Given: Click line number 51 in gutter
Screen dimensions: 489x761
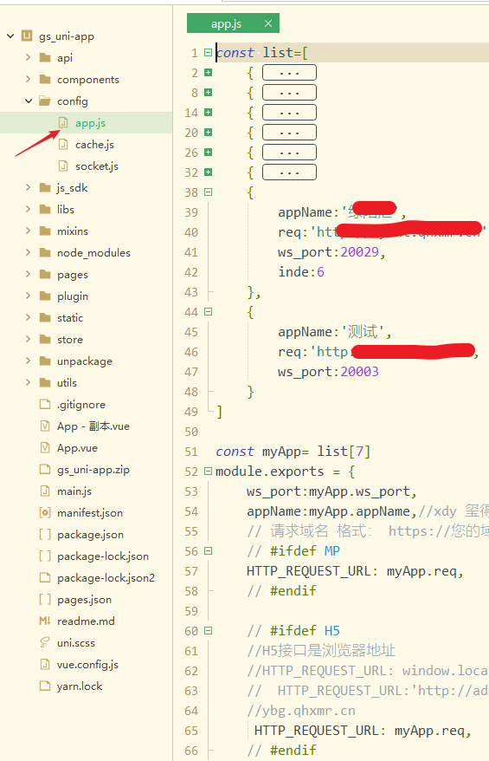Looking at the screenshot, I should 191,452.
